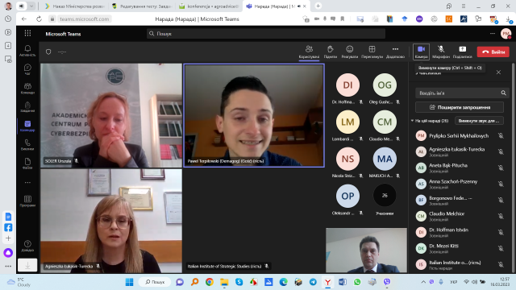The image size is (516, 290).
Task: Open the Share content (Поділитися) button
Action: [462, 52]
